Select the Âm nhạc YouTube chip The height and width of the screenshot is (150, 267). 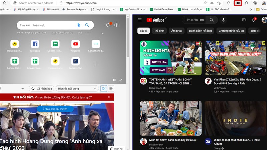(x=177, y=31)
